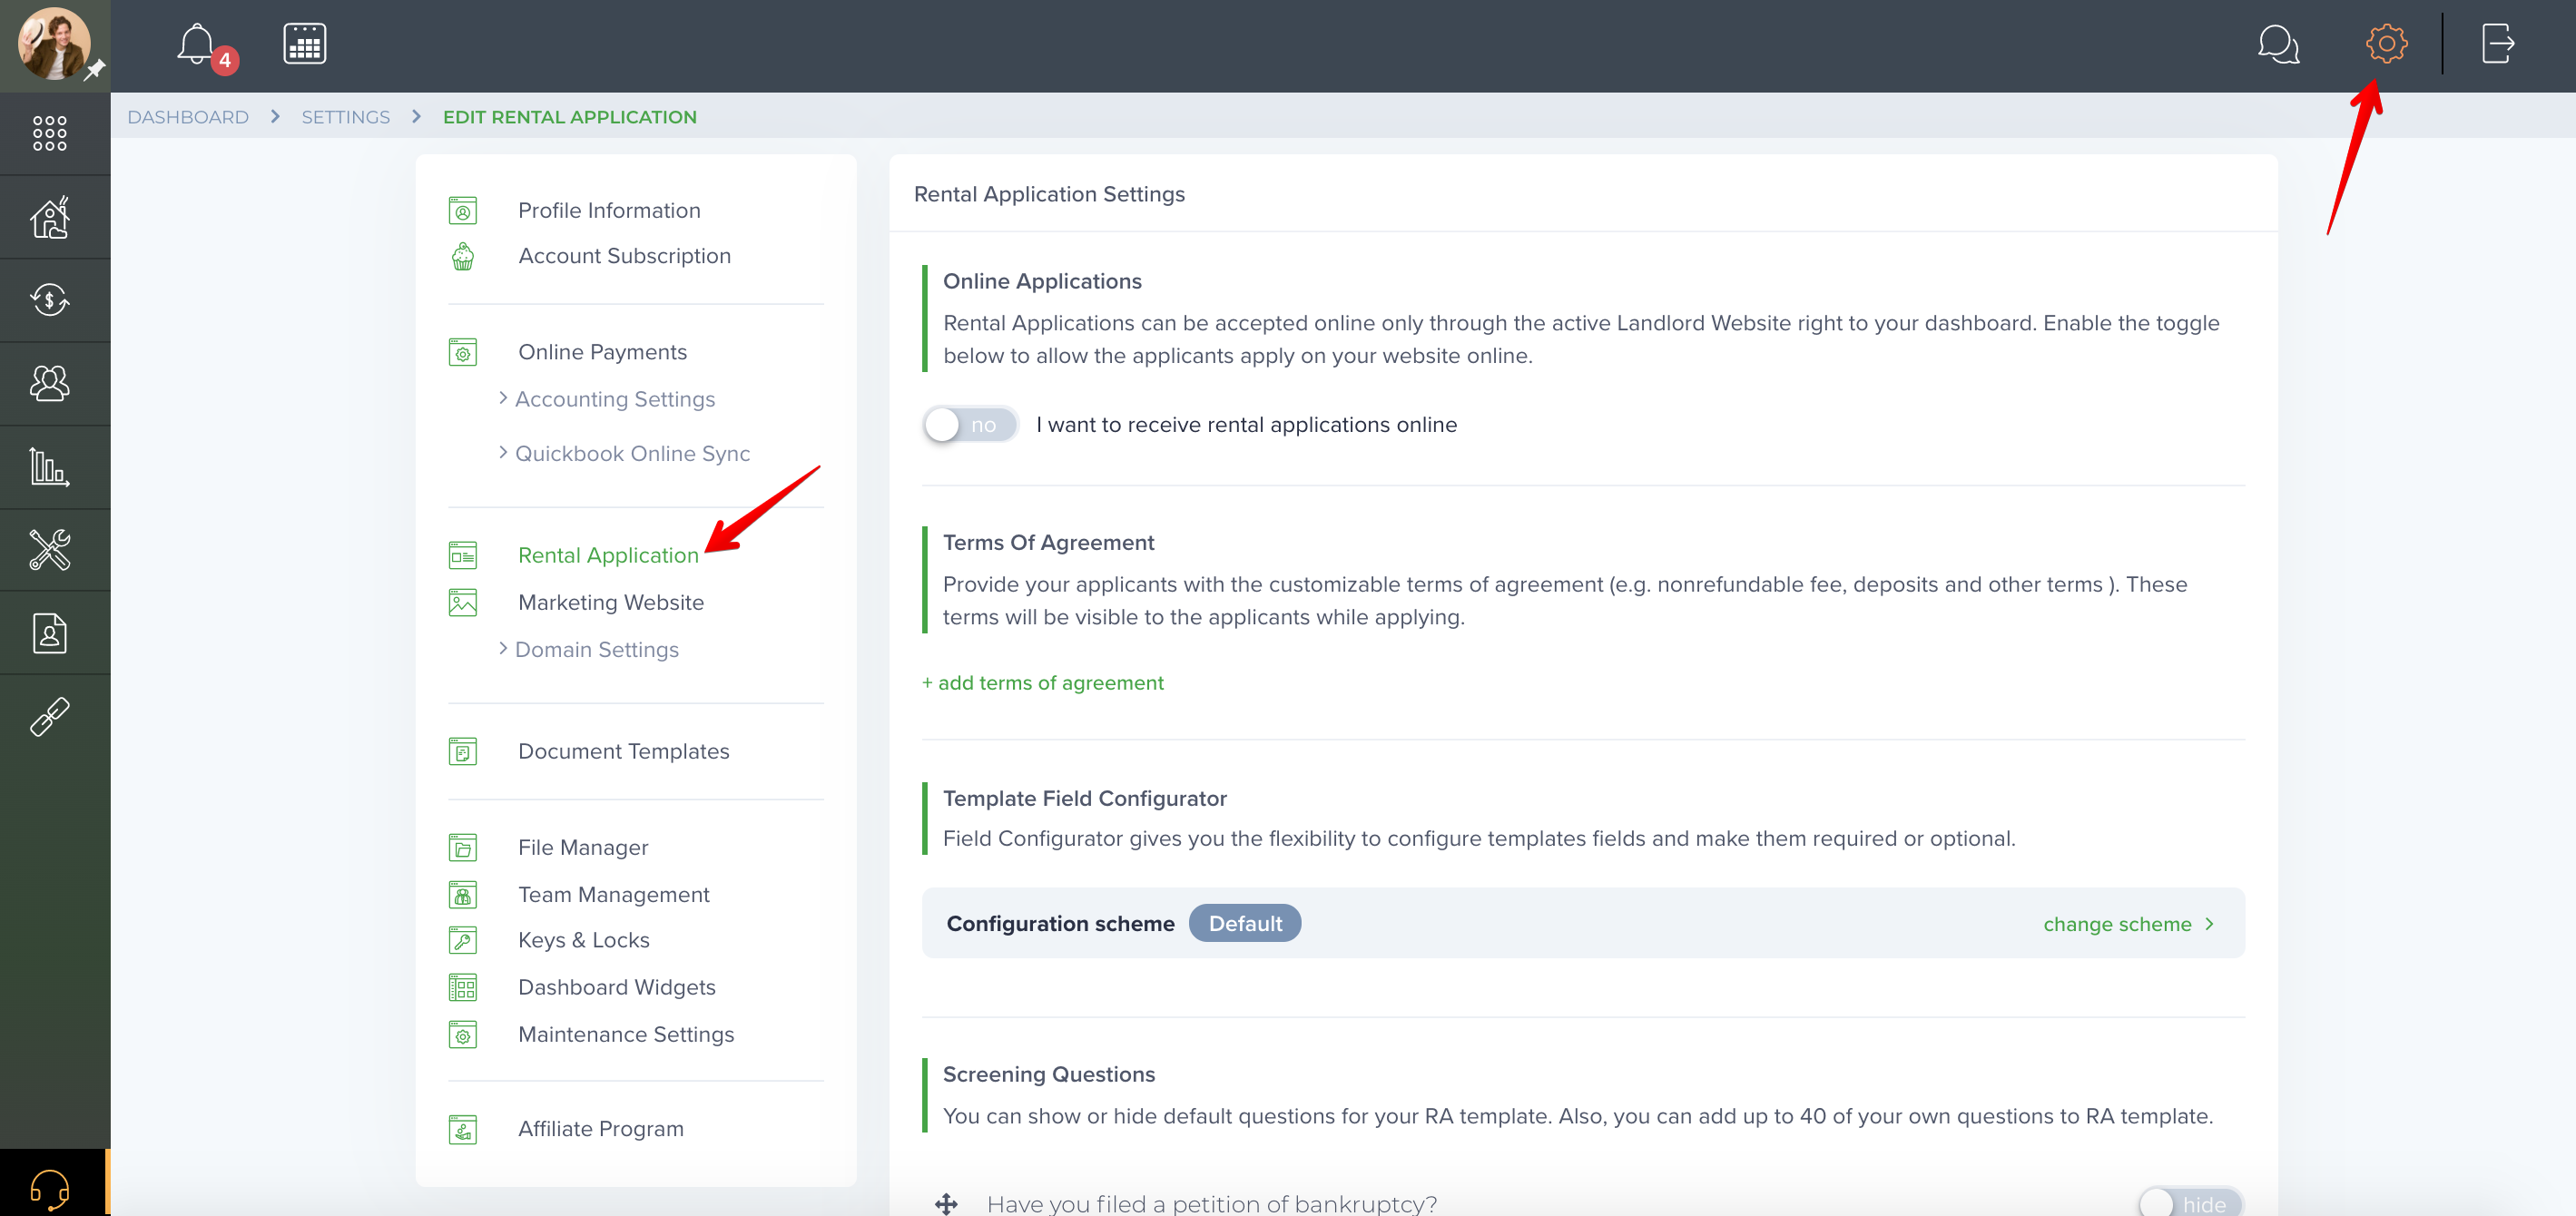Viewport: 2576px width, 1216px height.
Task: Open the maintenance tools icon in sidebar
Action: [x=50, y=550]
